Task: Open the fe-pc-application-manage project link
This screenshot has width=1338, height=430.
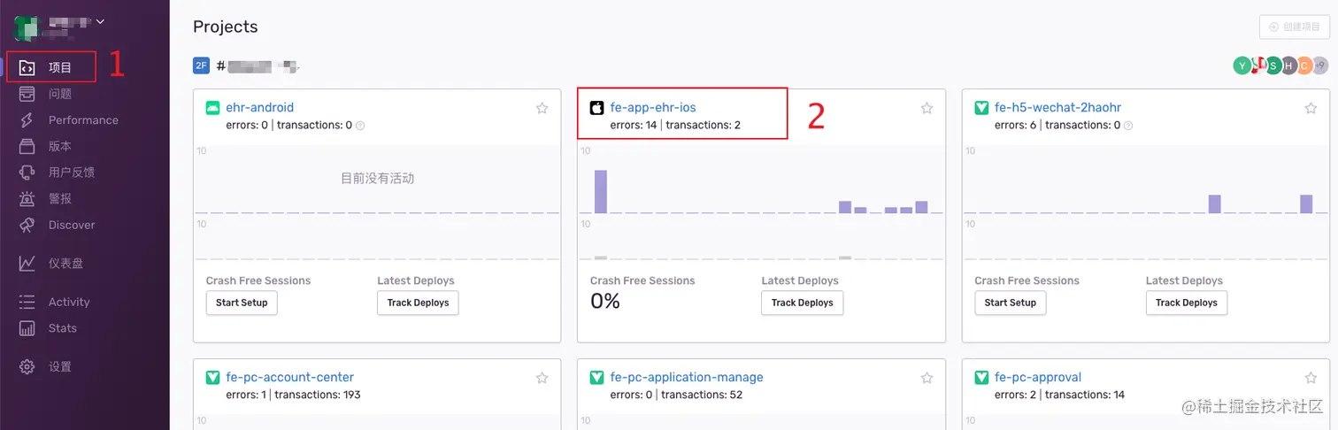Action: click(x=686, y=378)
